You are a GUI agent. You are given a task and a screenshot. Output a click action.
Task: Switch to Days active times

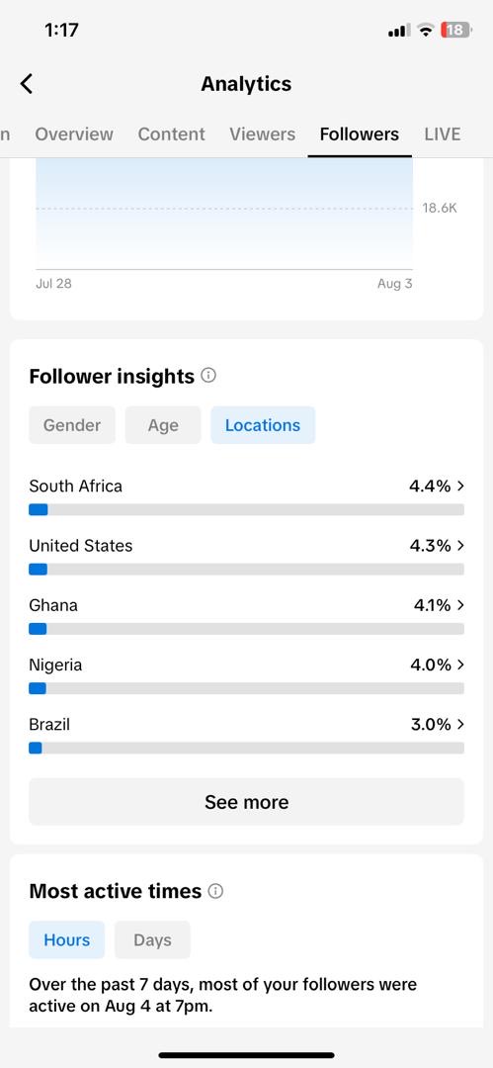click(152, 940)
